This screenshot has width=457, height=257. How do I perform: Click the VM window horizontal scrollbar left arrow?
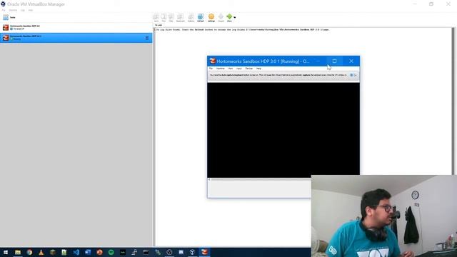click(x=209, y=179)
